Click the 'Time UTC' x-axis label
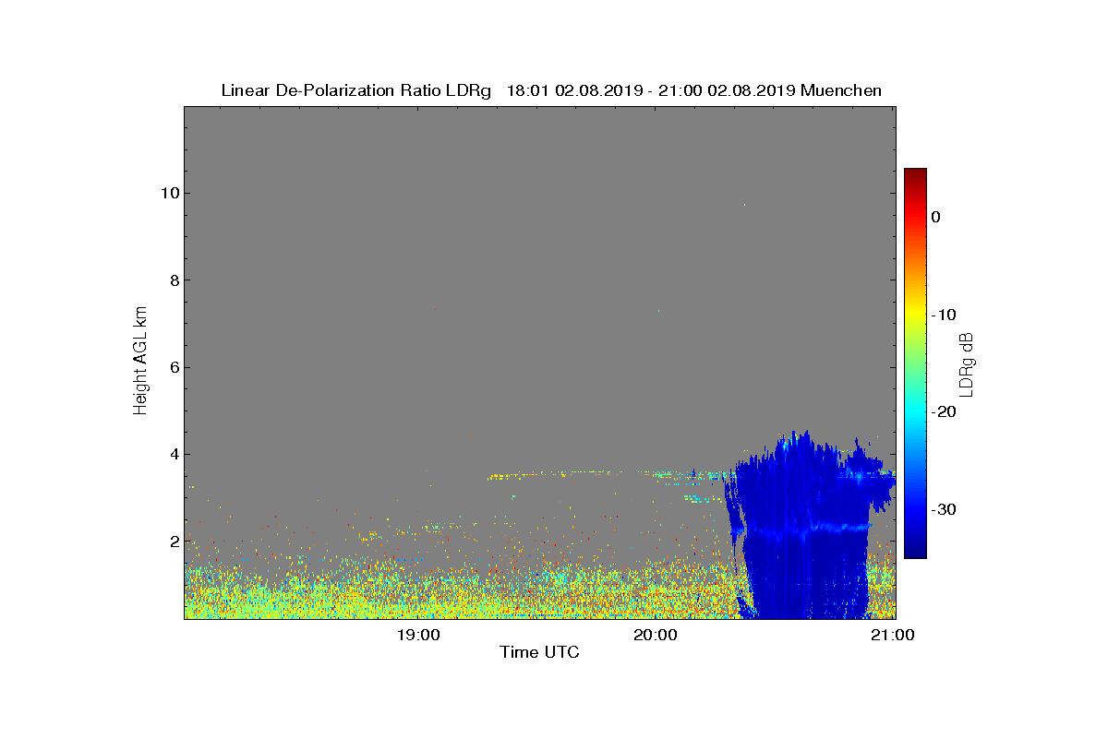The width and height of the screenshot is (1108, 738). tap(539, 652)
